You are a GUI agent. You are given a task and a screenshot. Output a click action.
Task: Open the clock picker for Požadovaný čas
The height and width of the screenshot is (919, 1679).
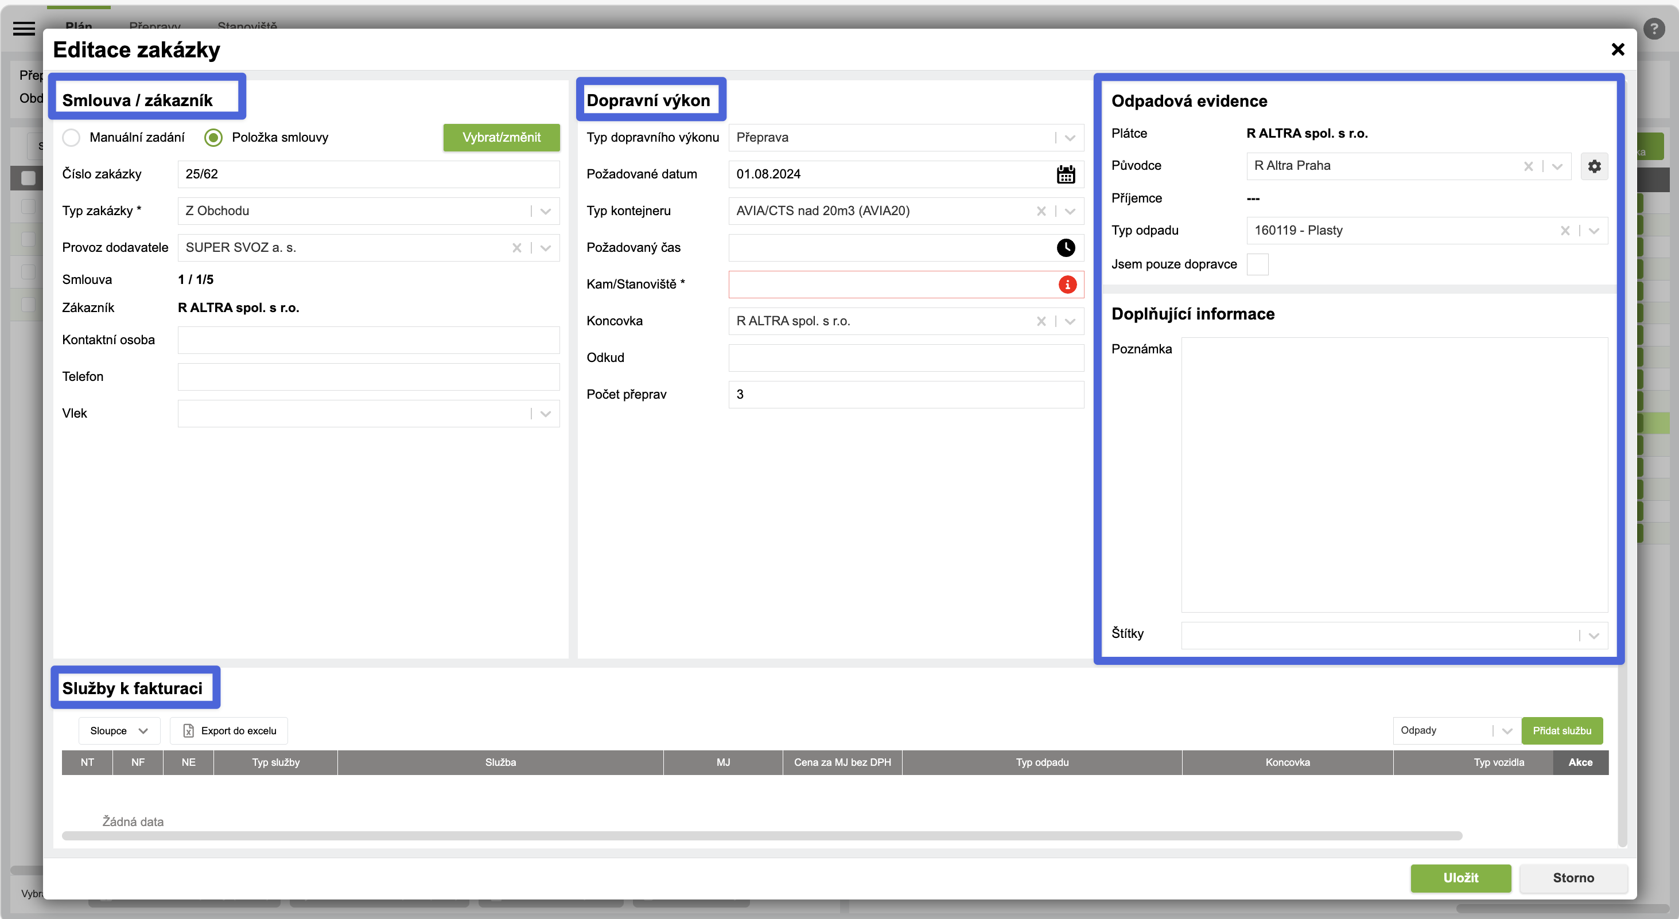coord(1066,248)
